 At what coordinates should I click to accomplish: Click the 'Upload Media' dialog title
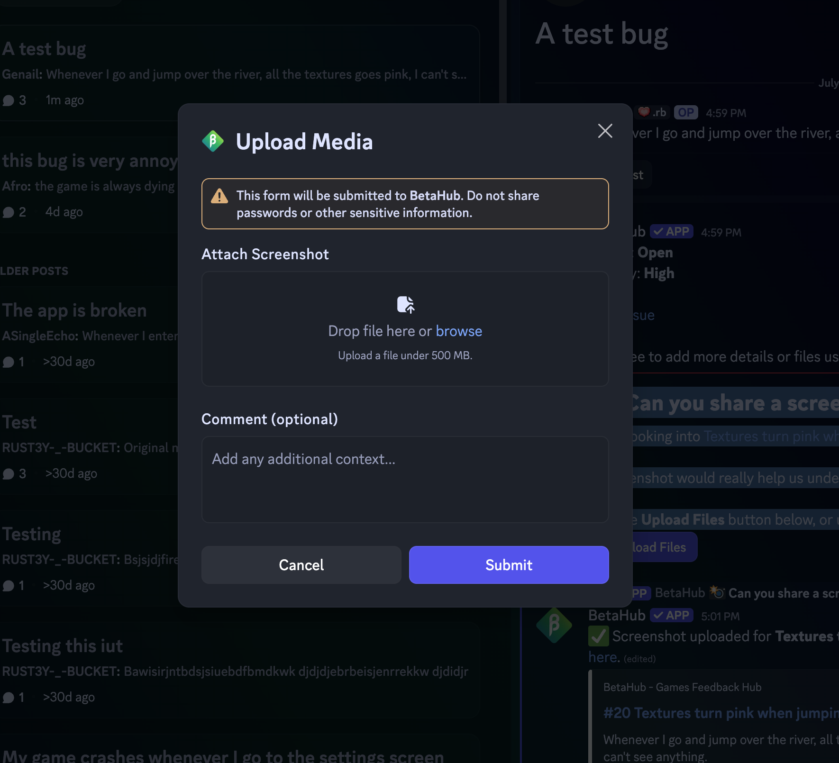pos(304,142)
